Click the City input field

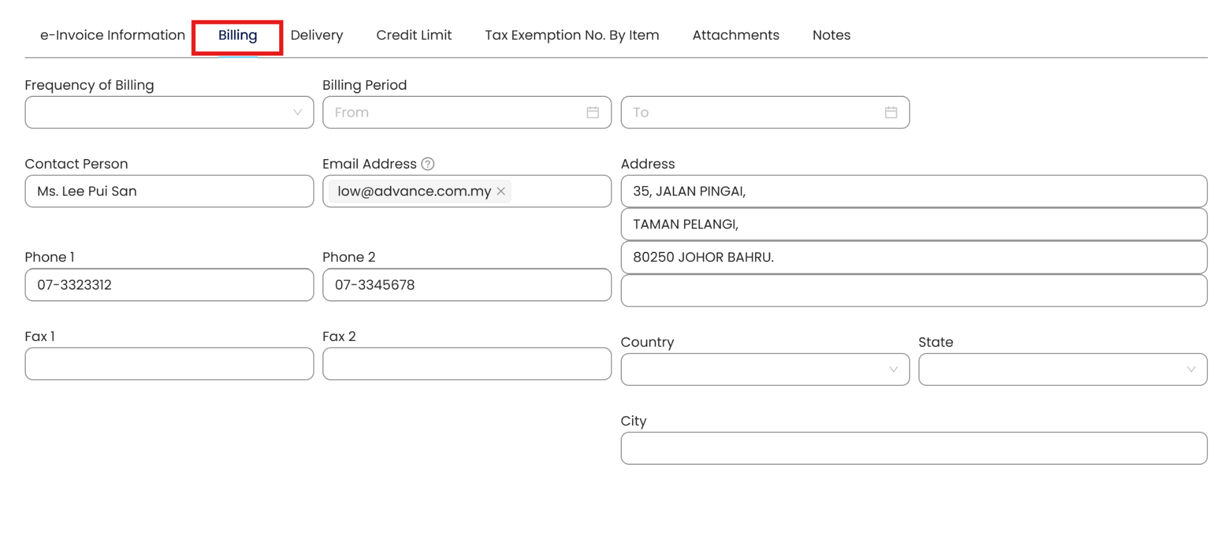pos(914,448)
